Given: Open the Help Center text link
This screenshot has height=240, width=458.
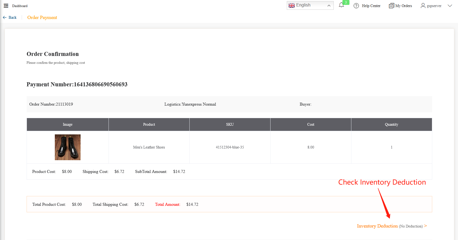Looking at the screenshot, I should tap(371, 6).
